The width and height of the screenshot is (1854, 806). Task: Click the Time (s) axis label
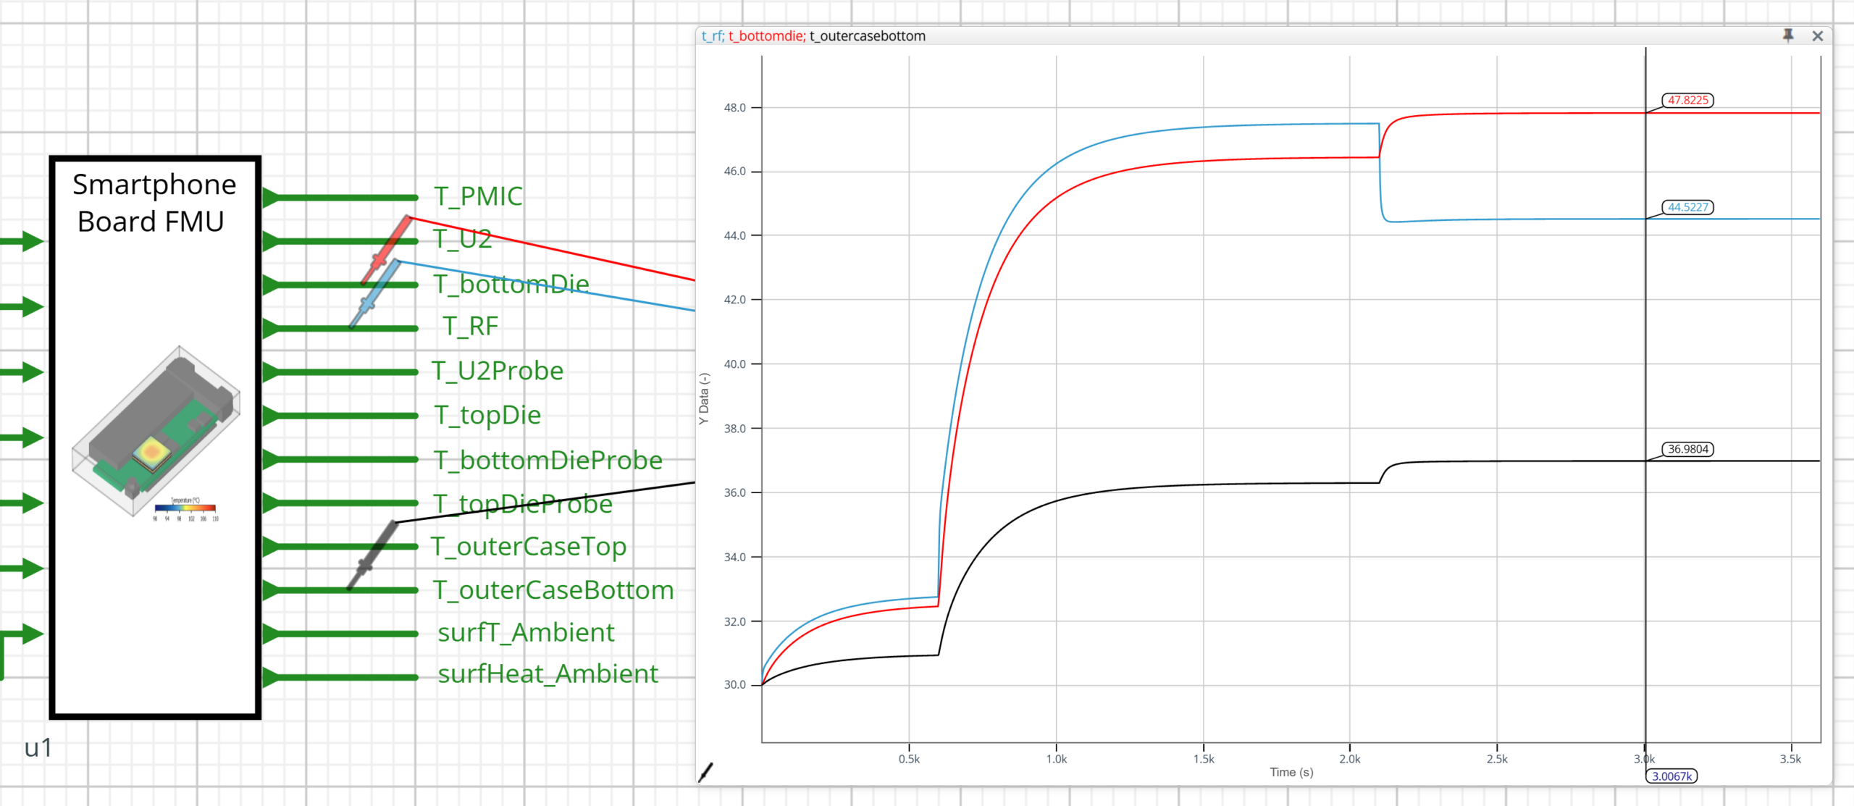1291,773
